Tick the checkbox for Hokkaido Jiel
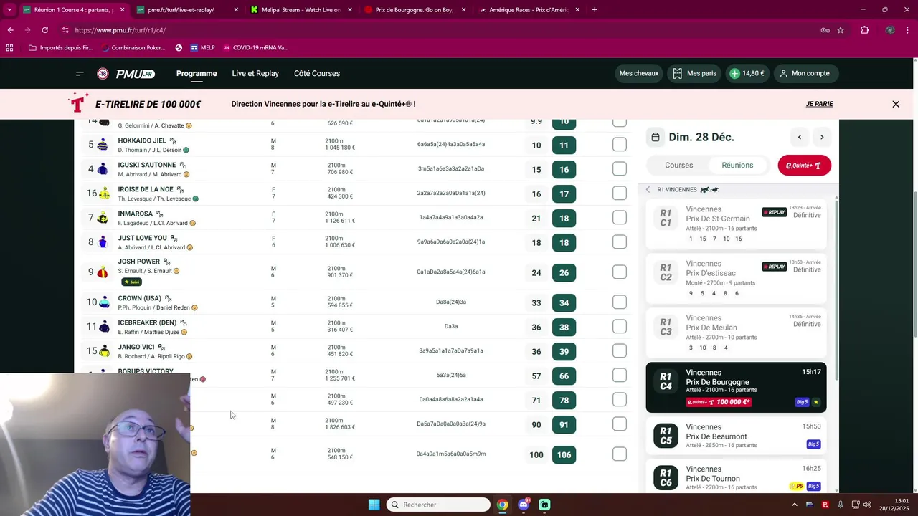Image resolution: width=918 pixels, height=516 pixels. pos(620,145)
